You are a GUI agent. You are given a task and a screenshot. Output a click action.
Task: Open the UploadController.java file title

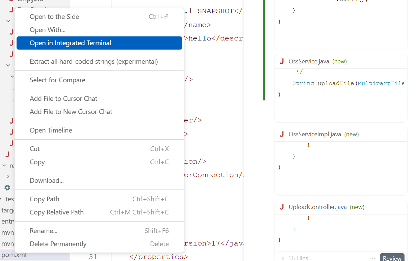click(x=318, y=207)
